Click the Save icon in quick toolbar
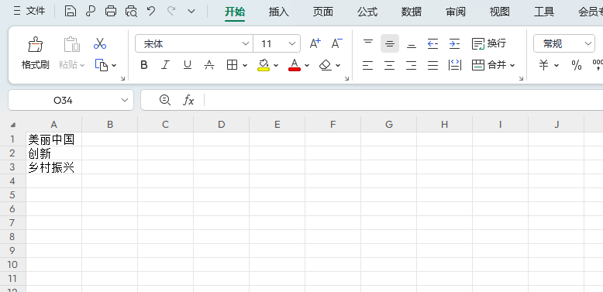Image resolution: width=603 pixels, height=292 pixels. click(x=70, y=12)
